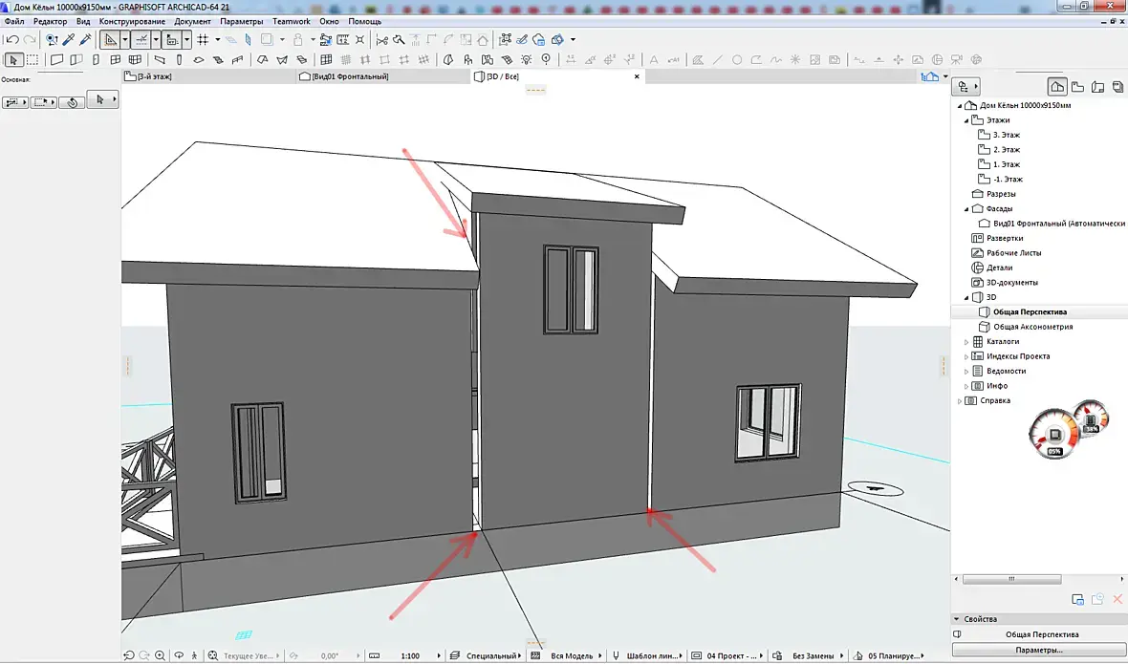Screen dimensions: 1128x664
Task: Open the Конструирование menu
Action: point(132,22)
